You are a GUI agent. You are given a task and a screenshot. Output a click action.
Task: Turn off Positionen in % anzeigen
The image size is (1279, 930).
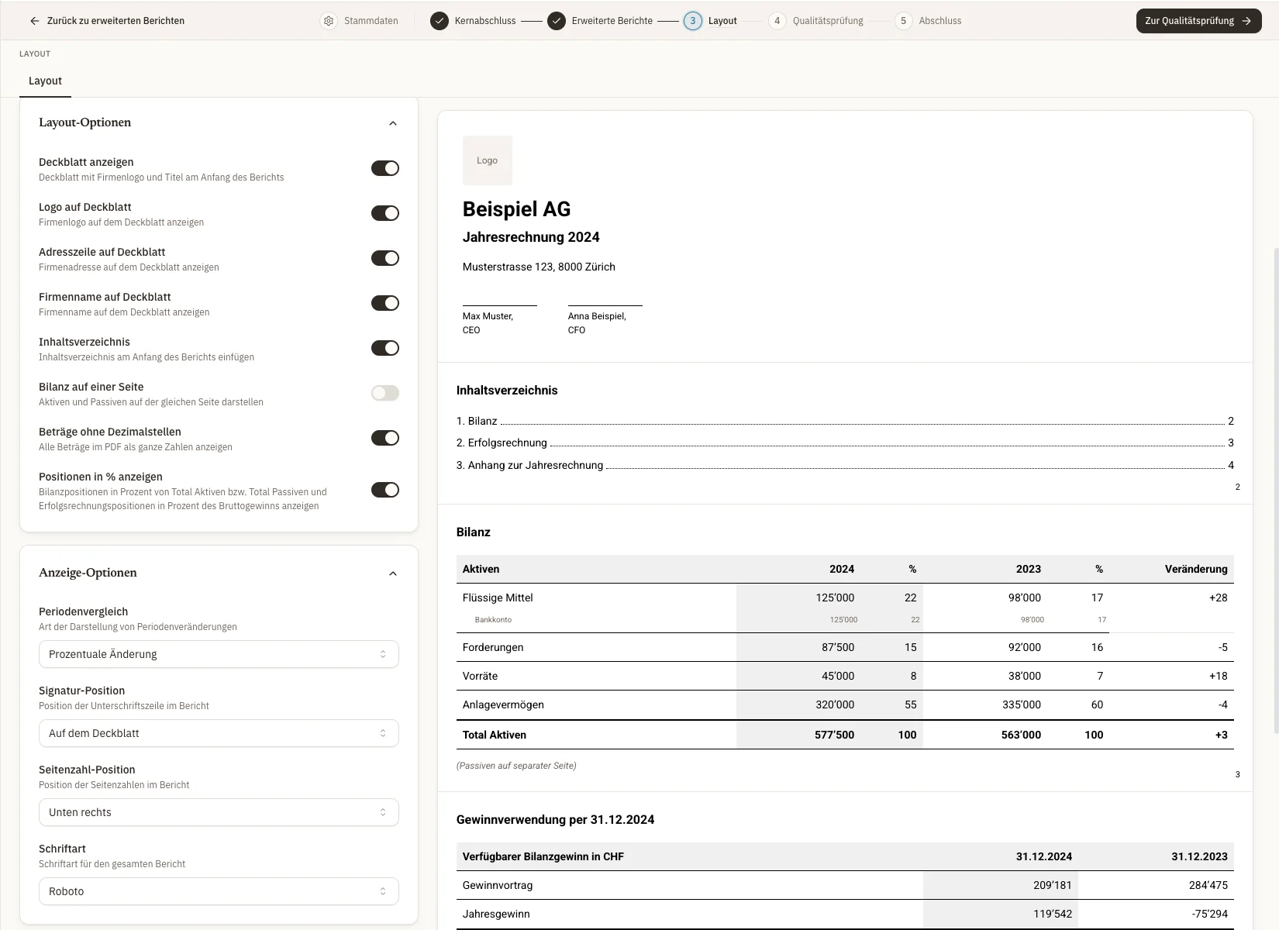coord(385,490)
